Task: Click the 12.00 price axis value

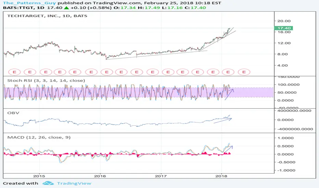Action: pos(284,43)
